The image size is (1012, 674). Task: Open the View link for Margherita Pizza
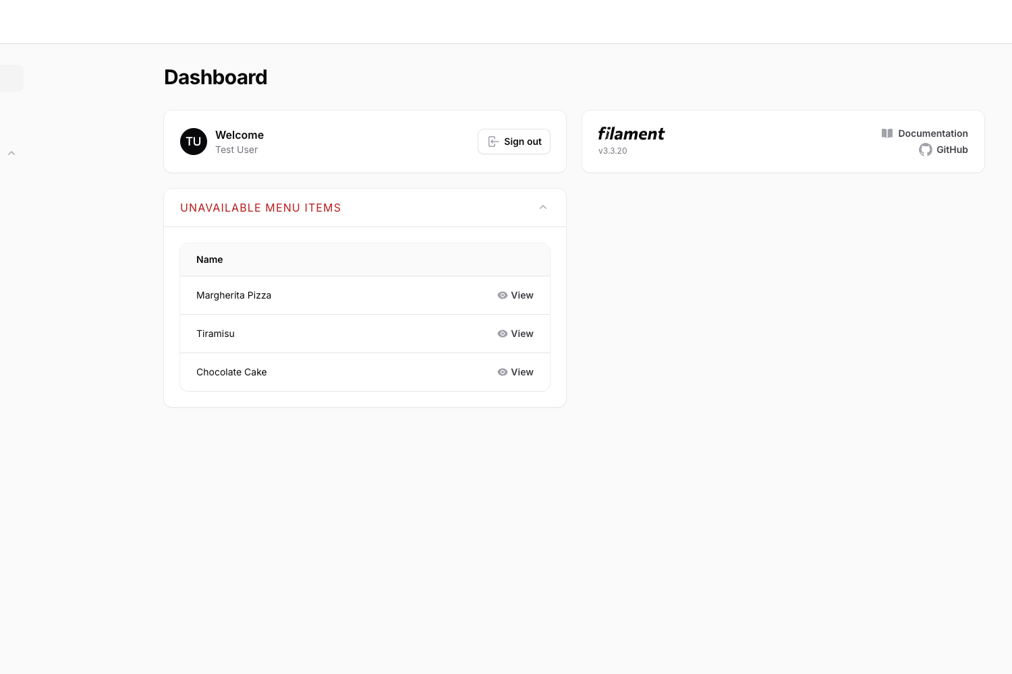[522, 295]
